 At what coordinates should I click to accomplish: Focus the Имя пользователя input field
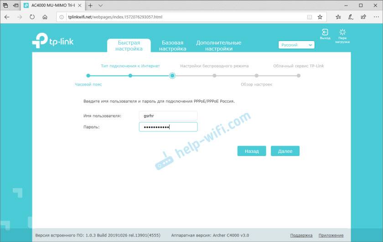point(168,116)
